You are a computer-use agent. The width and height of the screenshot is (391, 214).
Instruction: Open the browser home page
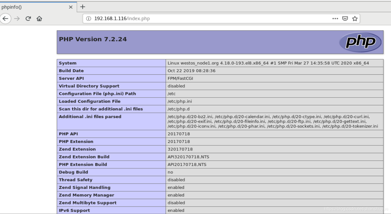pos(39,19)
